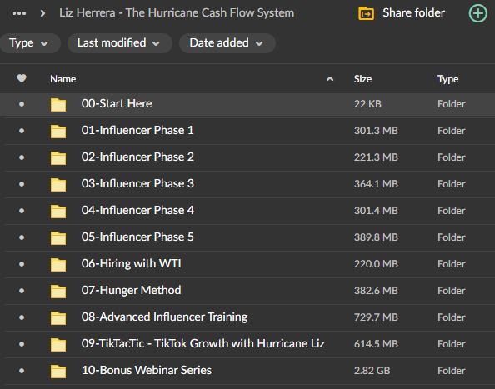Toggle favorite dot for 09-TikTacTic row

pyautogui.click(x=22, y=344)
